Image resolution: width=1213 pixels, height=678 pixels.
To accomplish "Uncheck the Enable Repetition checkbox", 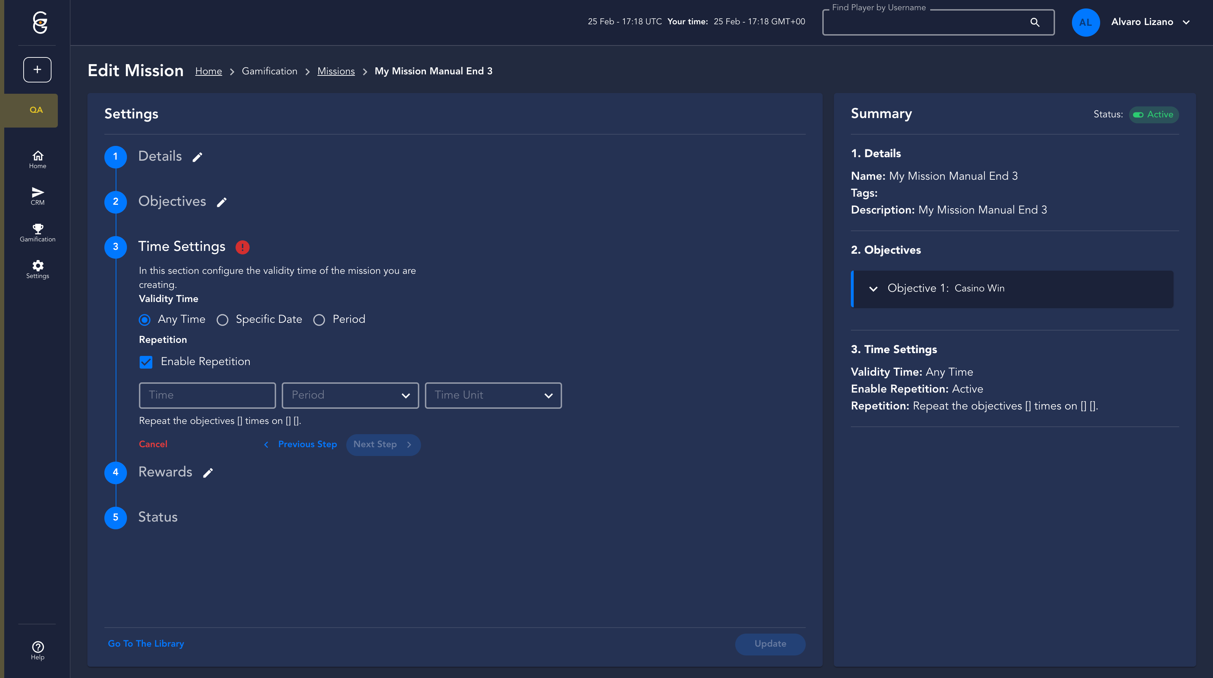I will 146,362.
